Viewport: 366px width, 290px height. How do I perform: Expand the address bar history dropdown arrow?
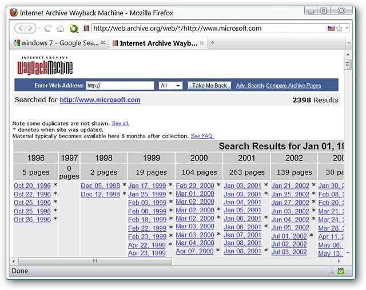(x=347, y=28)
